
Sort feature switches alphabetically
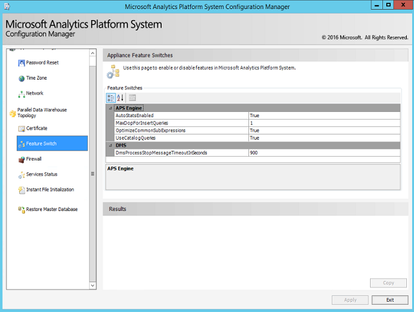tap(120, 98)
